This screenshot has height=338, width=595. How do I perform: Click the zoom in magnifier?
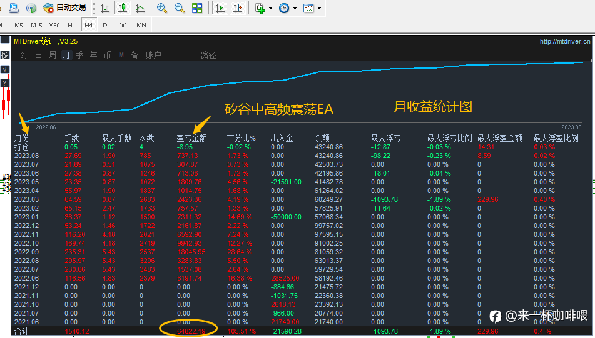[162, 8]
